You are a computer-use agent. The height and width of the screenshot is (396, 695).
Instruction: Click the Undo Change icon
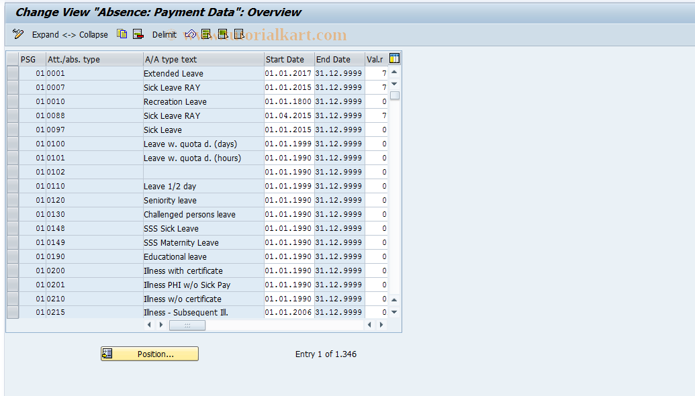190,34
